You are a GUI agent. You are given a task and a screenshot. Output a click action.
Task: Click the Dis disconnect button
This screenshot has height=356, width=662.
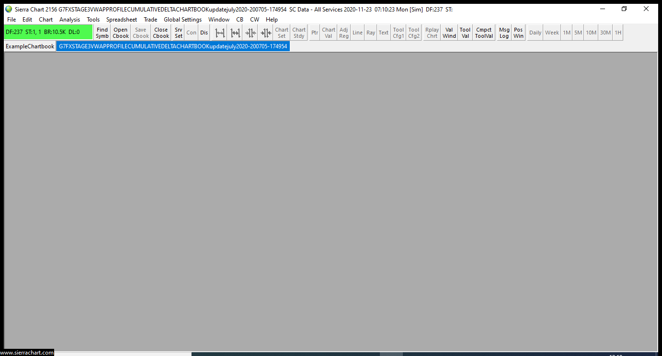(204, 33)
